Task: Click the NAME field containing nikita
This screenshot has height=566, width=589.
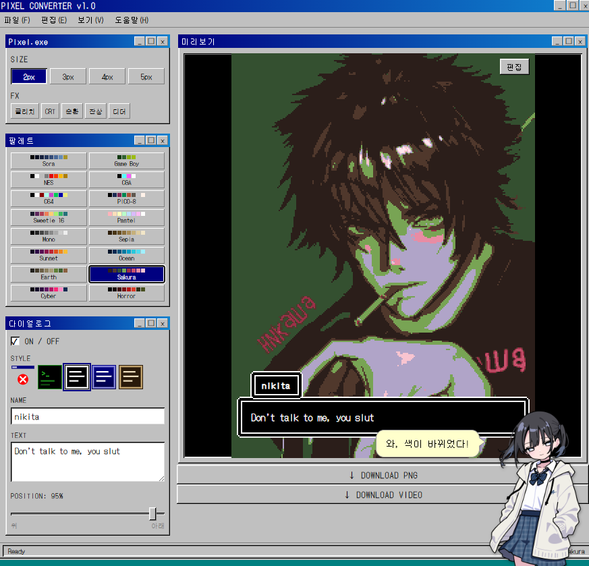Action: (x=88, y=416)
